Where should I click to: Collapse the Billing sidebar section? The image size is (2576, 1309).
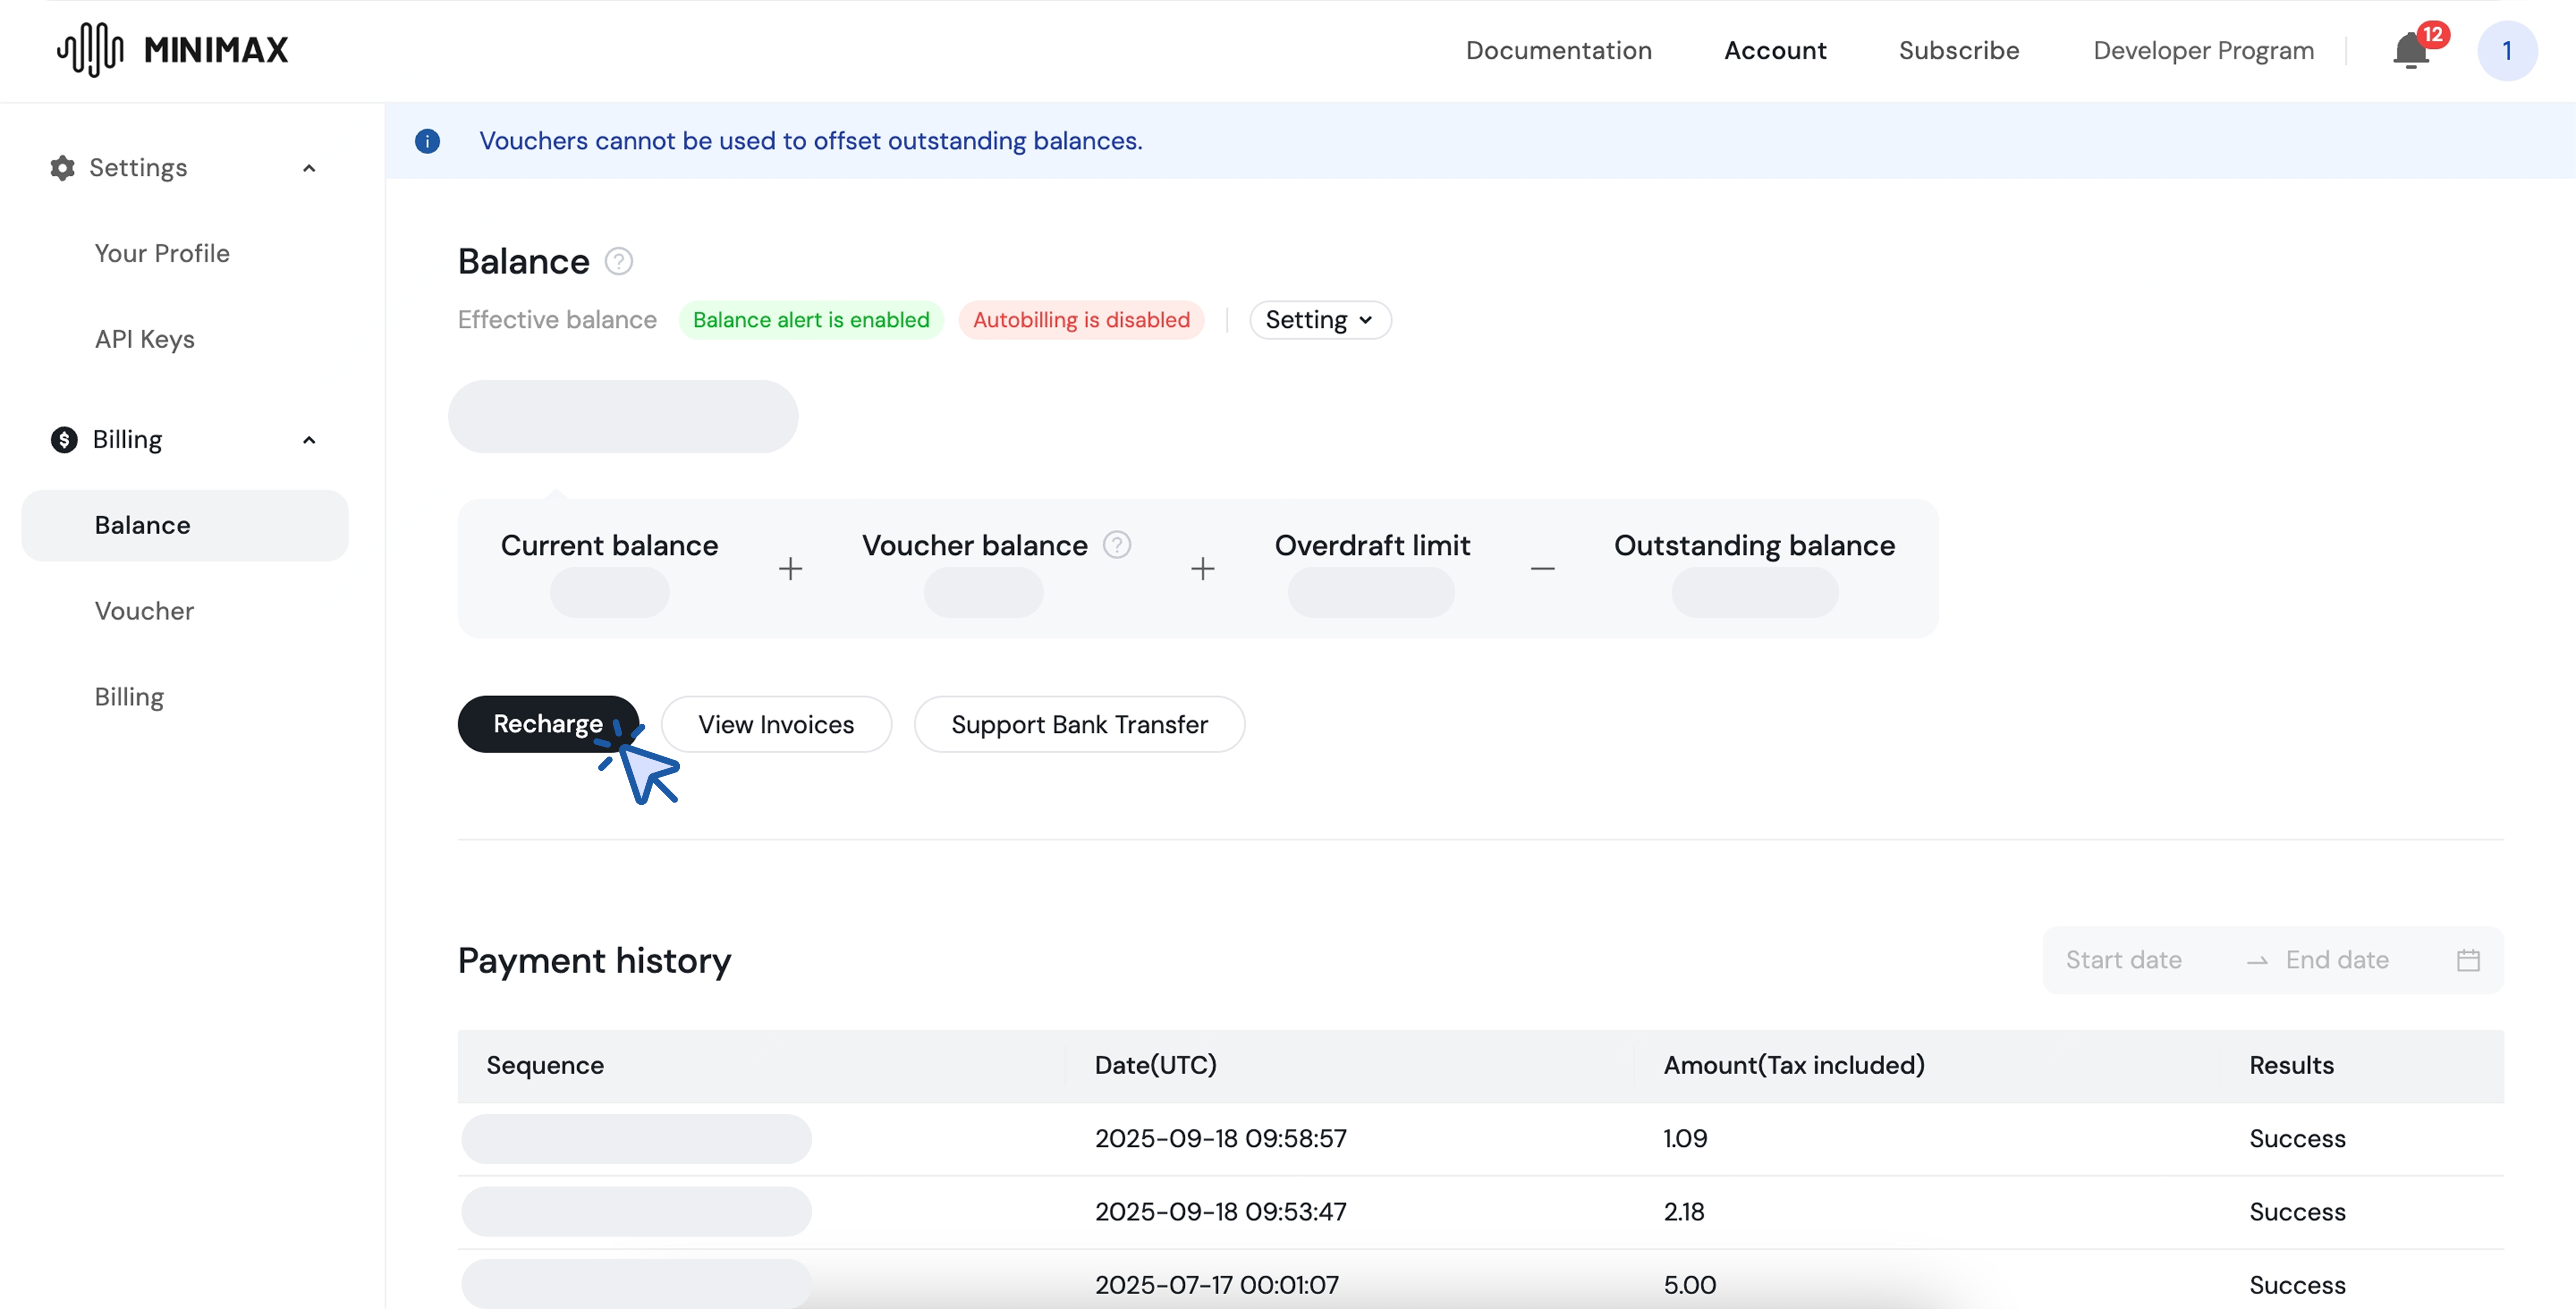tap(309, 440)
